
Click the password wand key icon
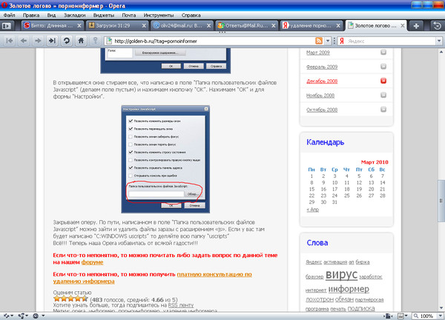coord(96,41)
